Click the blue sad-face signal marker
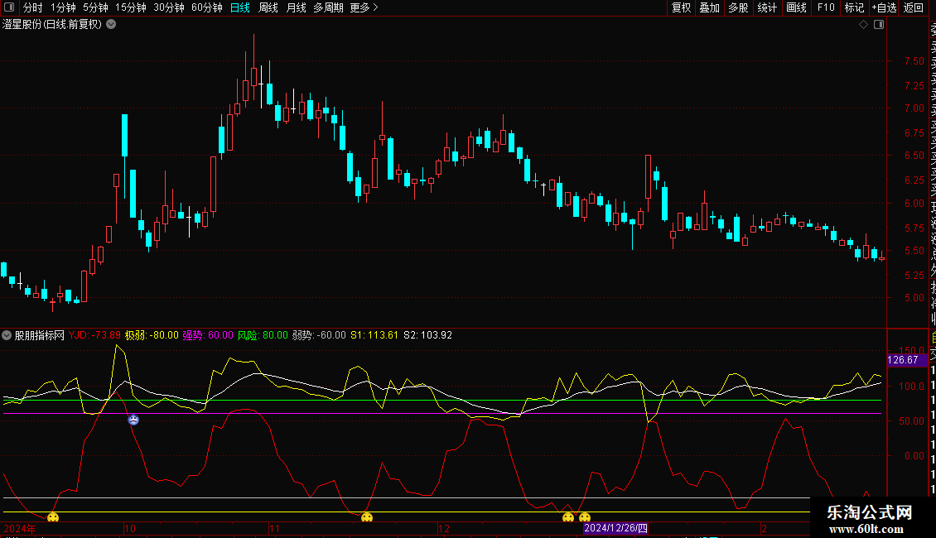The height and width of the screenshot is (538, 936). (133, 420)
